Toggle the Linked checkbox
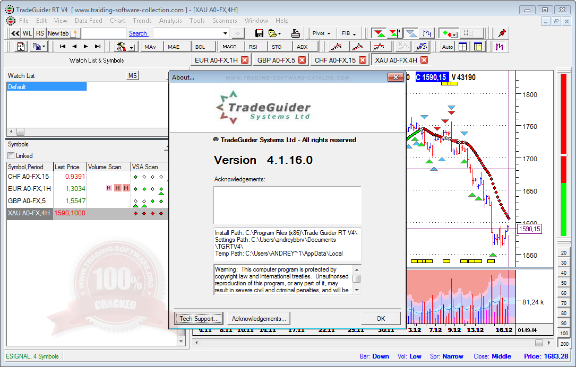576x367 pixels. pos(11,156)
